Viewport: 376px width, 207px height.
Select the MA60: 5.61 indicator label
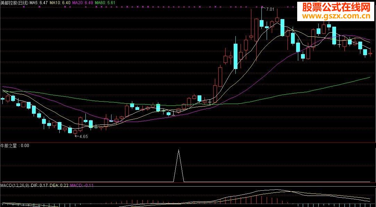pyautogui.click(x=105, y=2)
